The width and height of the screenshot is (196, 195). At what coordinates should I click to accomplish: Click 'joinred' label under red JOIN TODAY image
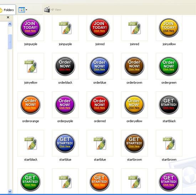point(100,44)
